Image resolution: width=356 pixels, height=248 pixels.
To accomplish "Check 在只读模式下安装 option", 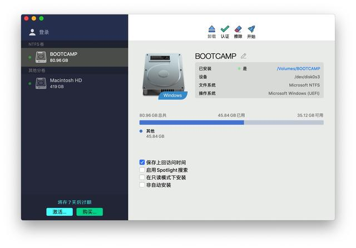I will [x=142, y=177].
